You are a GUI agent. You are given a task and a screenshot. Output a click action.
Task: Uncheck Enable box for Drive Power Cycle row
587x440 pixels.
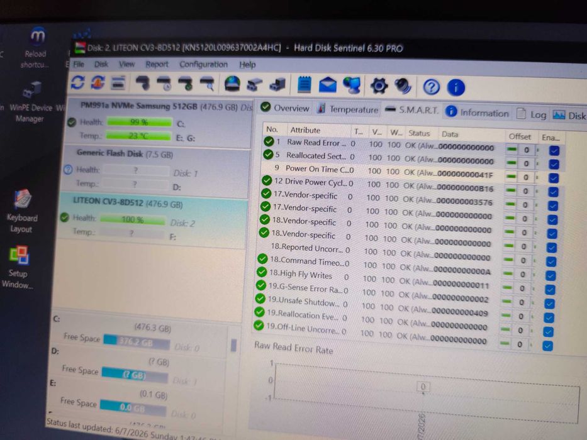[x=553, y=192]
